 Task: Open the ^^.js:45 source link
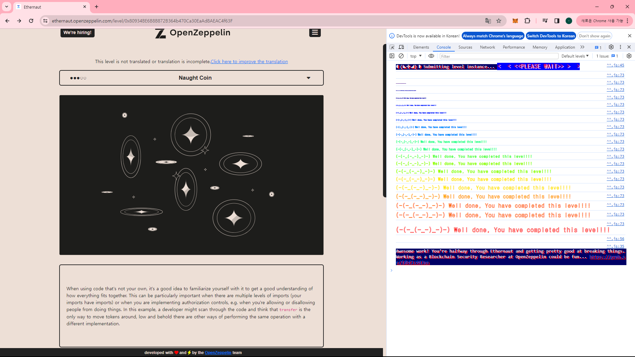[x=615, y=65]
